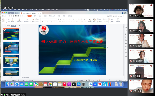Open the Insert ribbon tab

(35, 16)
